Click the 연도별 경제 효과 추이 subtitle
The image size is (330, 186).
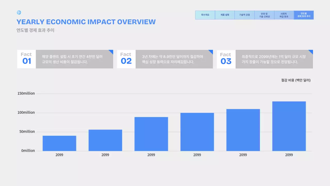click(35, 30)
